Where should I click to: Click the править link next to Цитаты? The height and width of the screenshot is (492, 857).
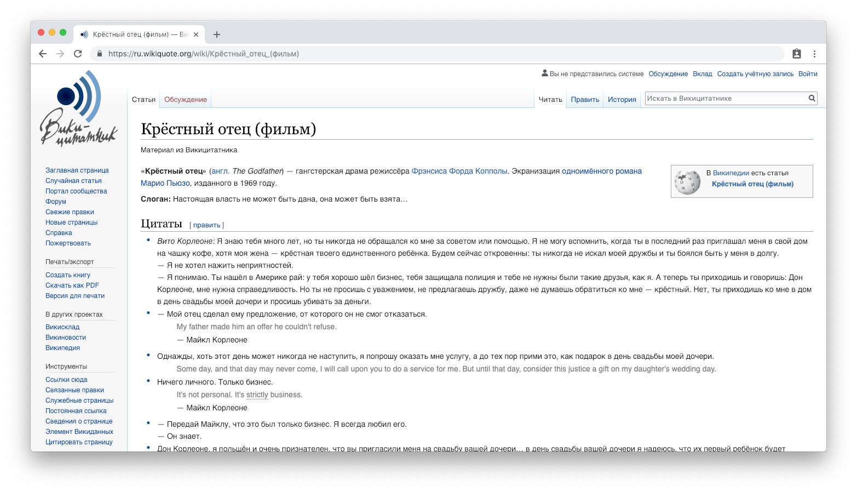206,225
